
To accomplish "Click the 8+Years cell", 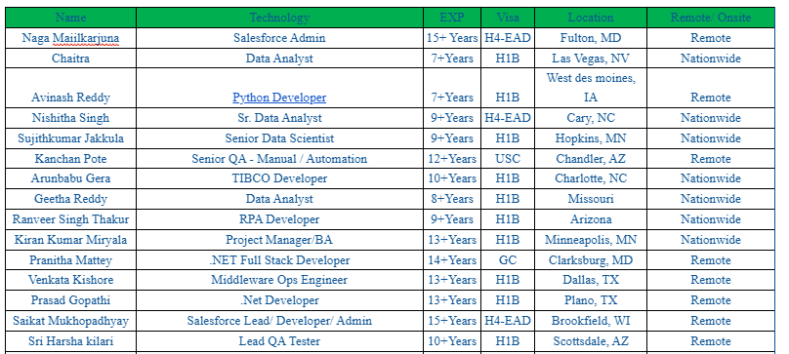I will click(x=452, y=199).
